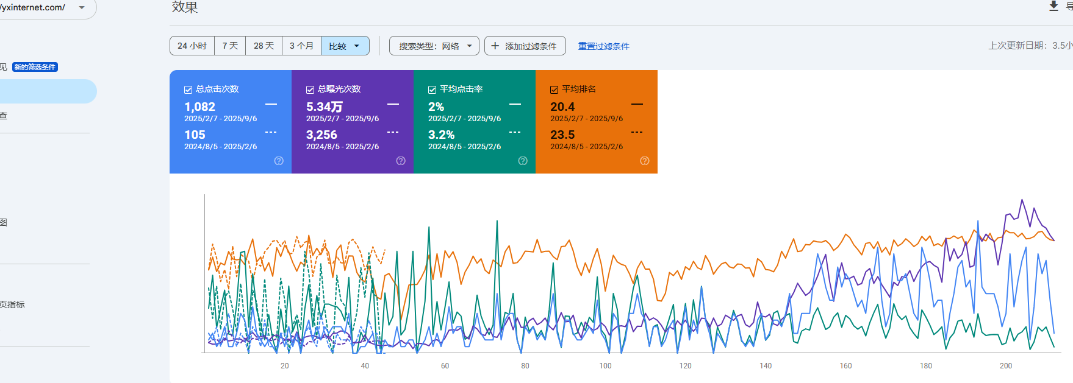Open help icon on 总点击次数 card
Image resolution: width=1073 pixels, height=383 pixels.
[x=279, y=161]
